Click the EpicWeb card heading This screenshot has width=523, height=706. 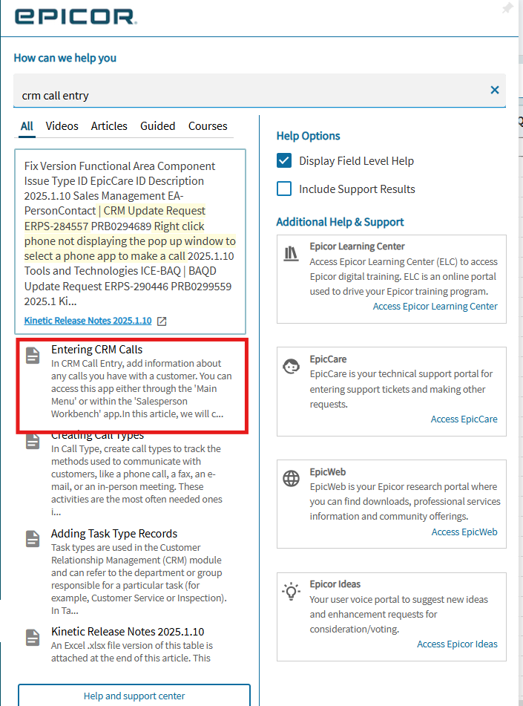[x=327, y=472]
